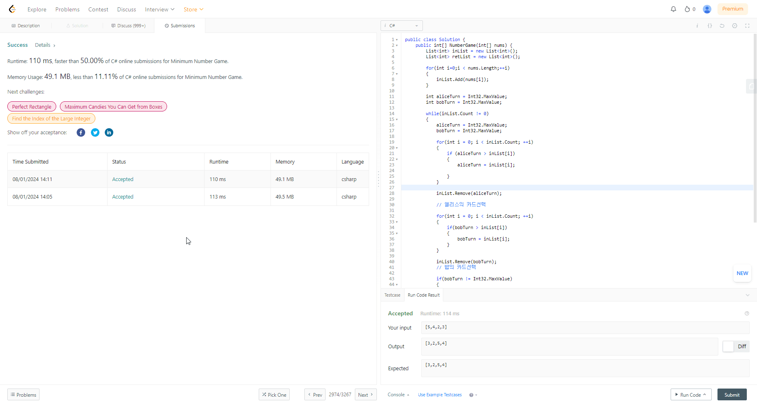Image resolution: width=757 pixels, height=404 pixels.
Task: Switch to the Testcase tab
Action: pos(392,295)
